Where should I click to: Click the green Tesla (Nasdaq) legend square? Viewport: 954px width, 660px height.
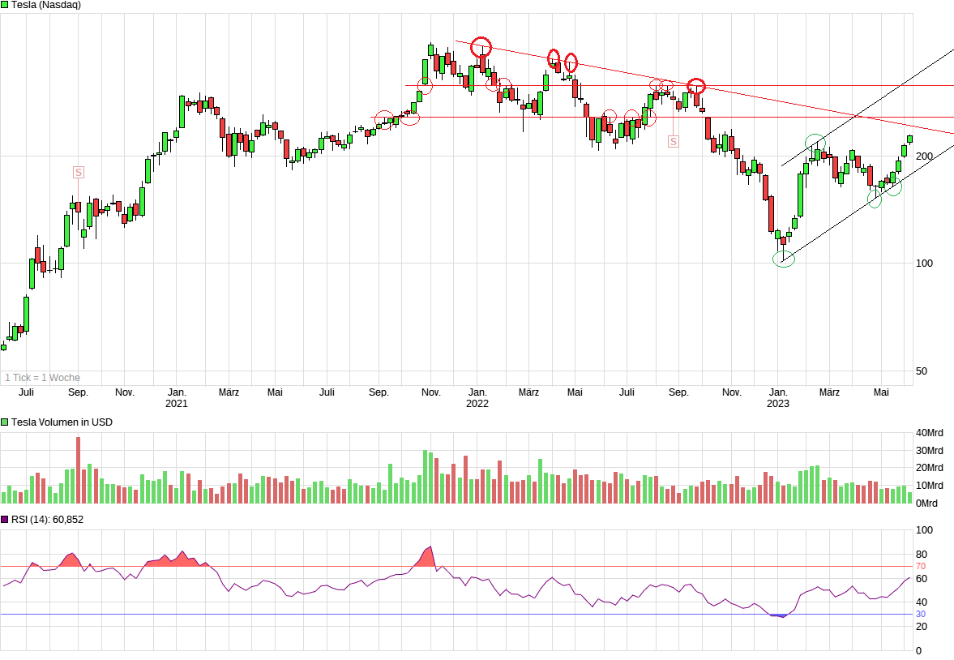point(5,5)
